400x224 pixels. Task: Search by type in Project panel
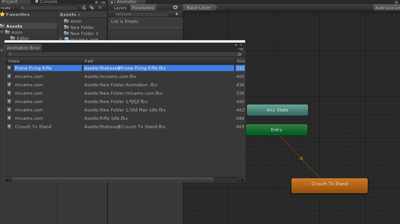click(84, 8)
